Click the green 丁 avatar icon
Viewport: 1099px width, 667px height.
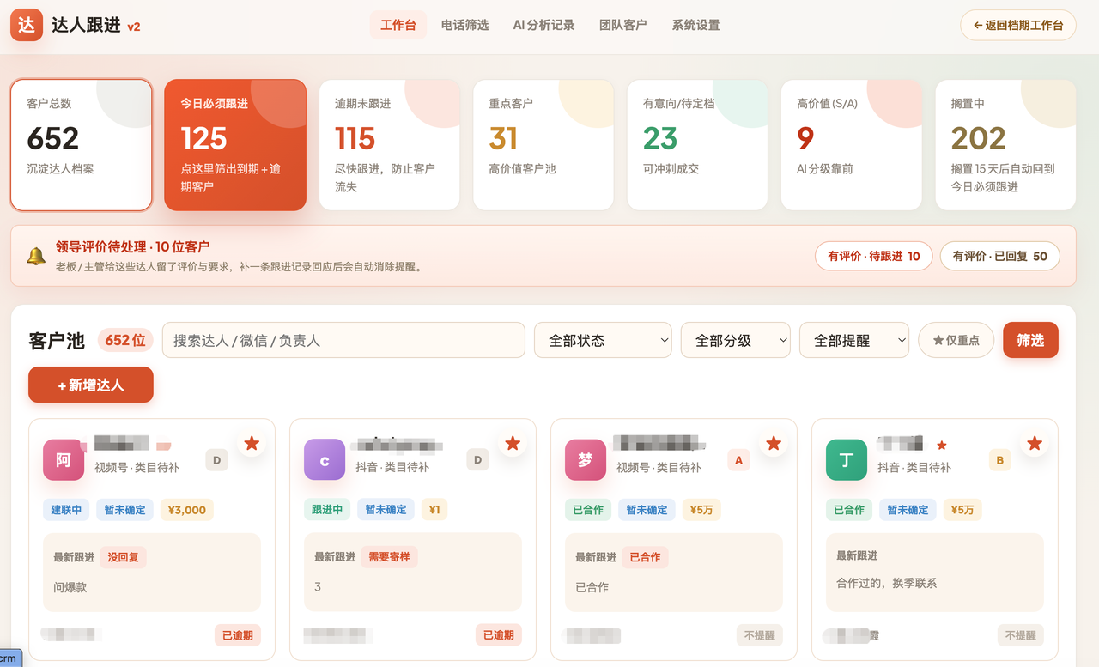[x=847, y=459]
